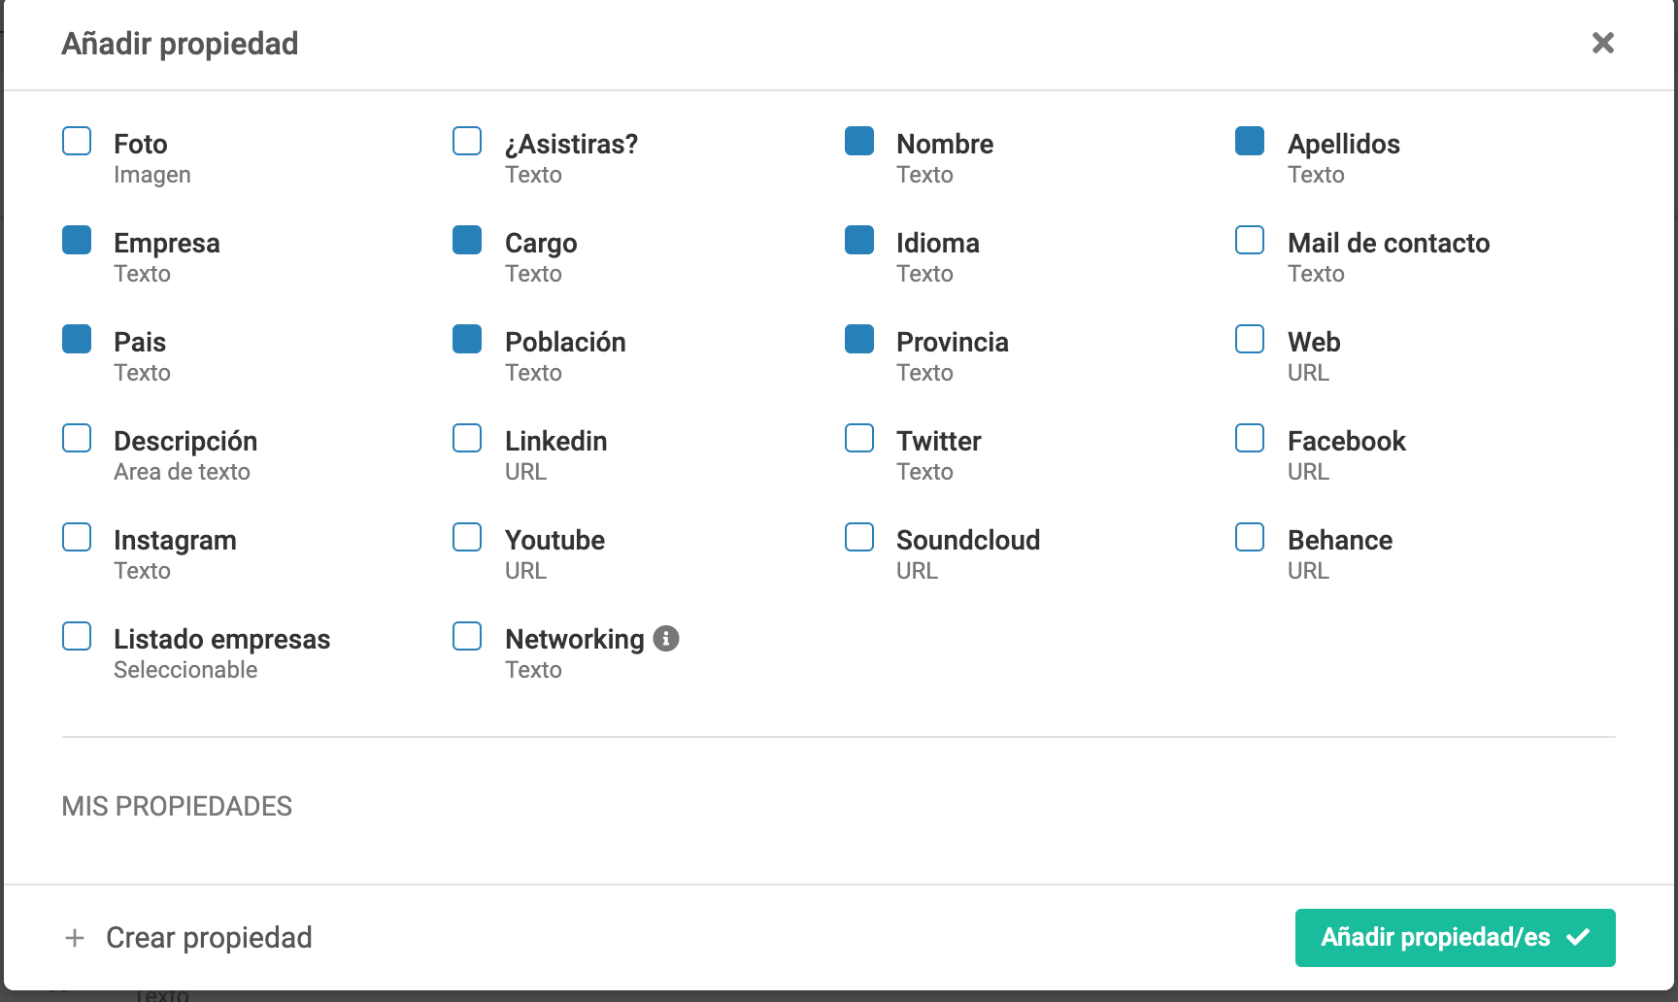Image resolution: width=1678 pixels, height=1002 pixels.
Task: Tick the Twitter checkbox
Action: pos(859,438)
